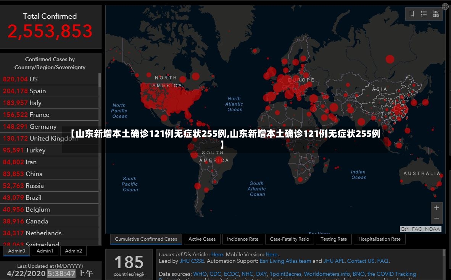Choose Netherlands in the country list
This screenshot has width=451, height=280.
click(x=49, y=233)
